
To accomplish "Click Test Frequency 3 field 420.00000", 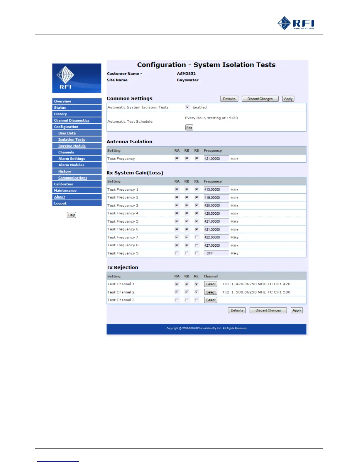I will coord(216,205).
